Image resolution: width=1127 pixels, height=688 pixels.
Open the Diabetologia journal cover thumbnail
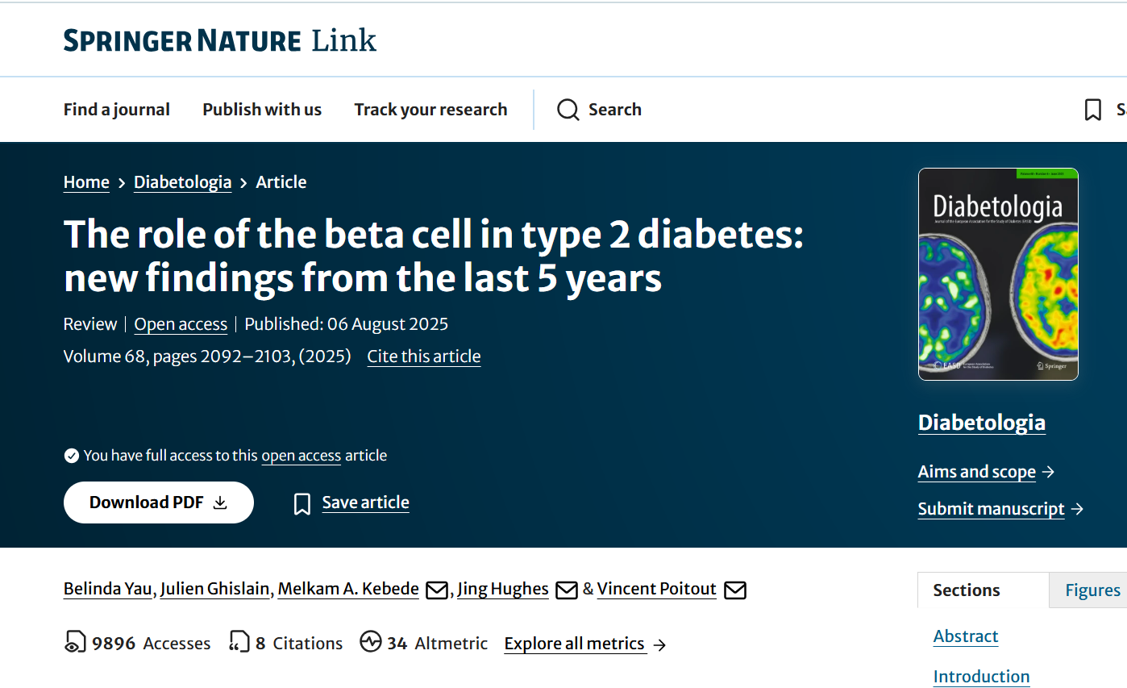click(x=998, y=273)
